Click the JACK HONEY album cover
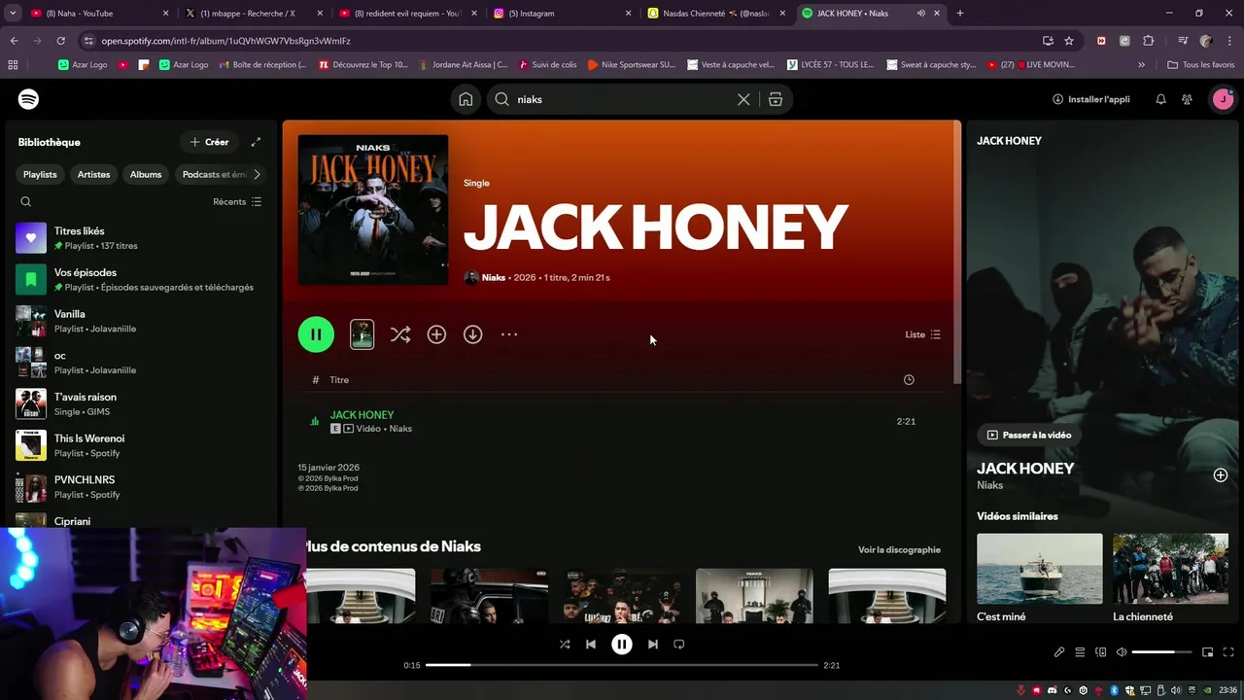The image size is (1244, 700). pyautogui.click(x=373, y=210)
